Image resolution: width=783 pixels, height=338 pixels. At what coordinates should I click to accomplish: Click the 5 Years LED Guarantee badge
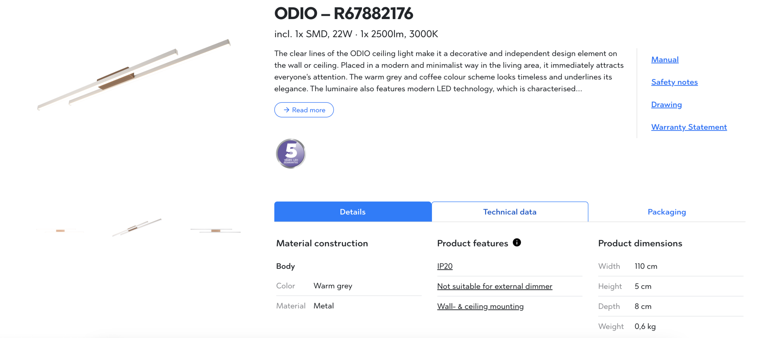point(291,154)
